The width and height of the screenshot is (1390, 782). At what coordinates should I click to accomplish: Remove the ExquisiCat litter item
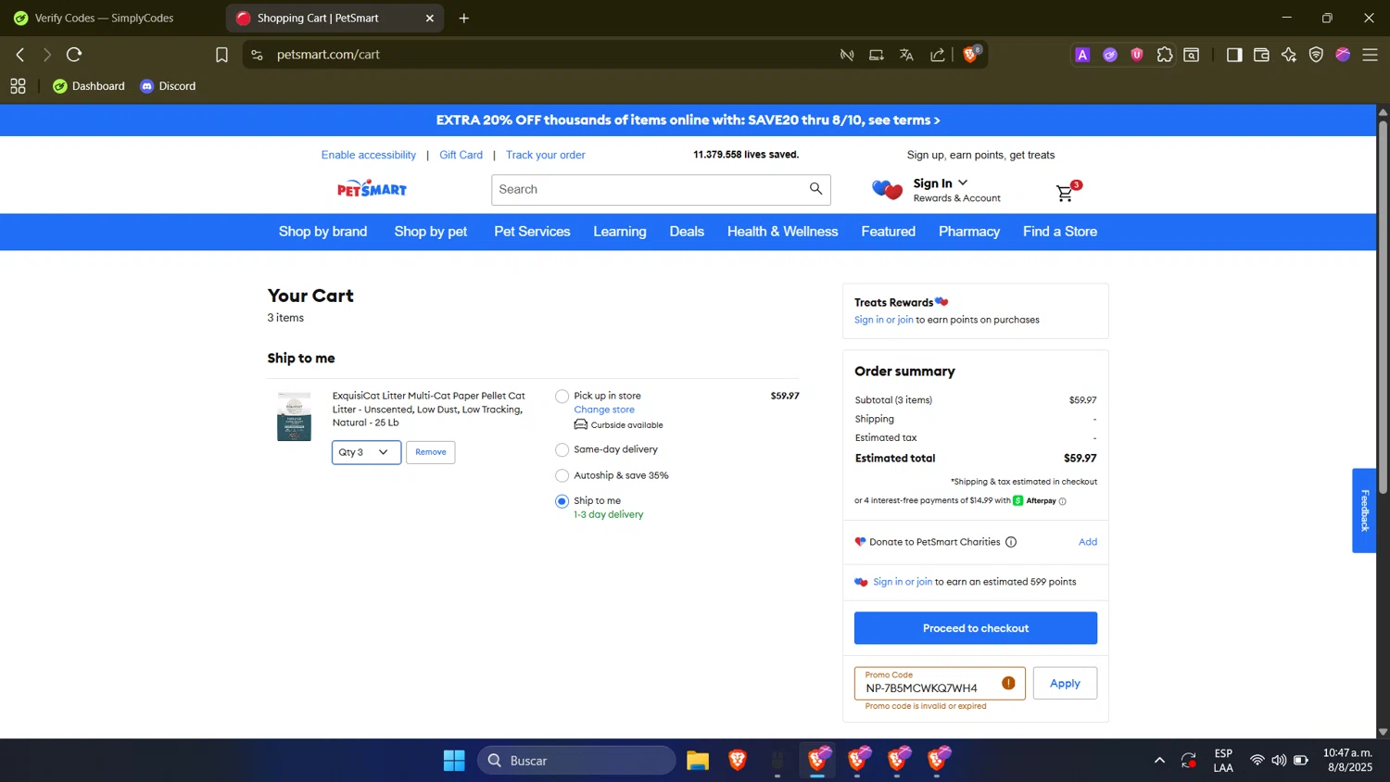tap(431, 452)
